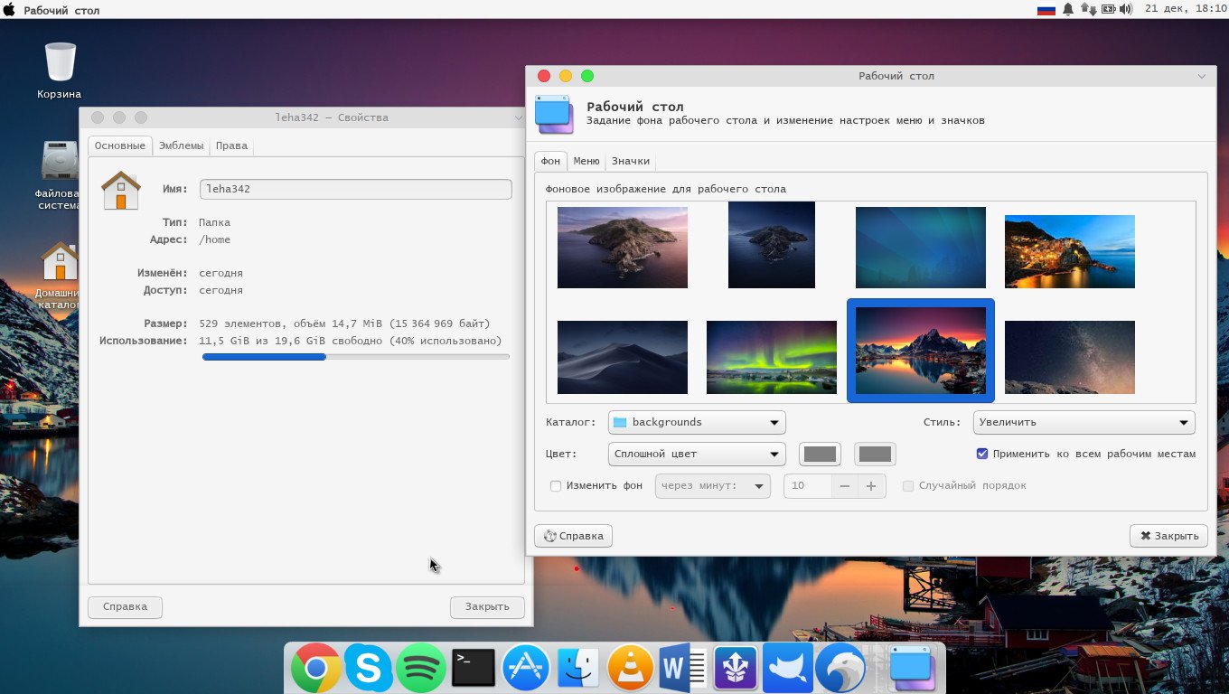Enable the "Изменить фон" checkbox

(x=556, y=486)
